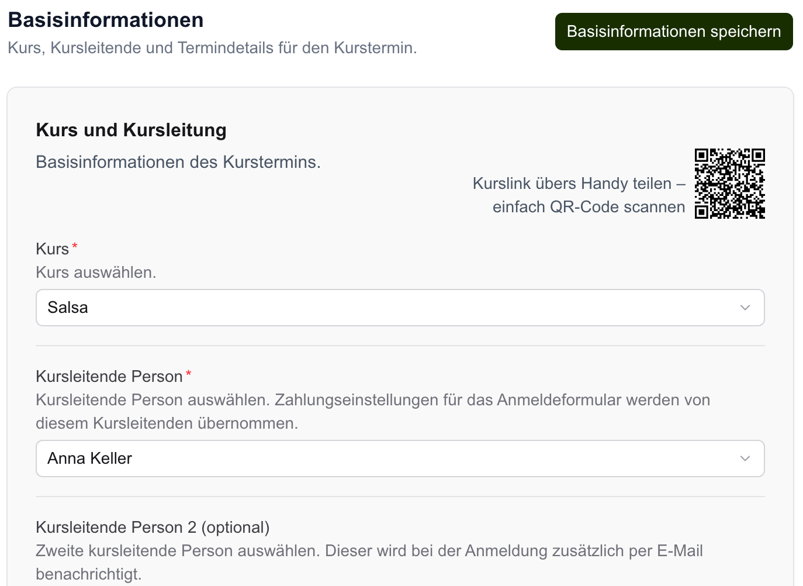This screenshot has height=586, width=803.
Task: Click the Kurs und Kursleitung section title
Action: click(x=131, y=130)
